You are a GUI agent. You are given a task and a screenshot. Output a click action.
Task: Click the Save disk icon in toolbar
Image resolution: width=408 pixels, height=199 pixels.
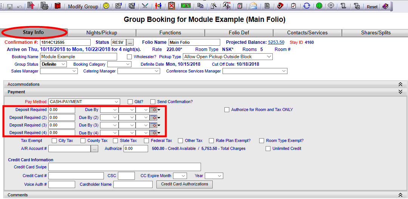click(x=10, y=6)
